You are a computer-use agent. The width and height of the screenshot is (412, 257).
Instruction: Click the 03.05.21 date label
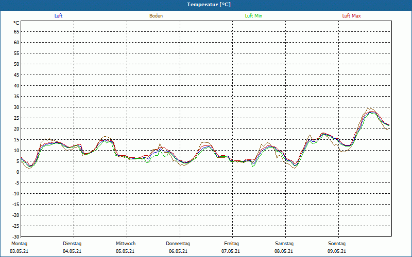[19, 251]
